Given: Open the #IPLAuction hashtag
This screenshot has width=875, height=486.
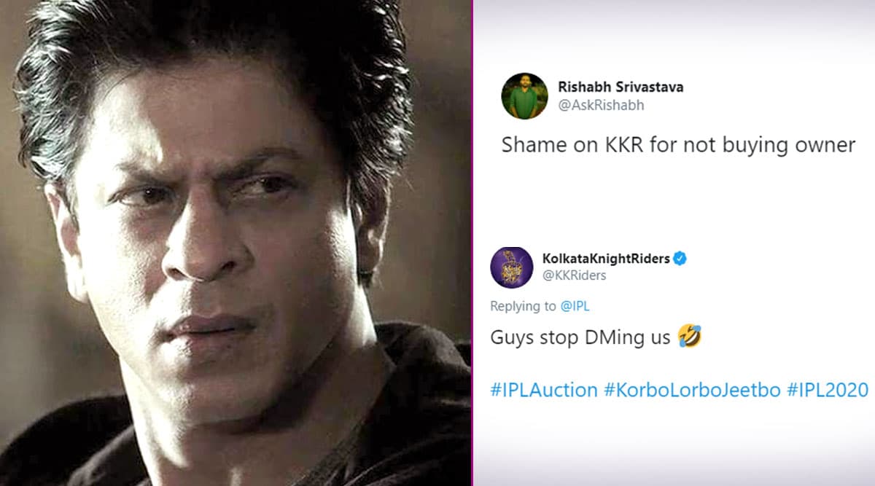Looking at the screenshot, I should (x=544, y=390).
